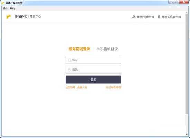
Task: Open the 注册账号，免费入驻 link
Action: [76, 87]
